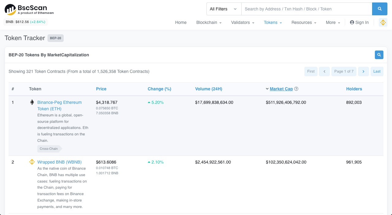
Task: Open Binance-Peg Ethereum Token (ETH) link
Action: coord(59,105)
